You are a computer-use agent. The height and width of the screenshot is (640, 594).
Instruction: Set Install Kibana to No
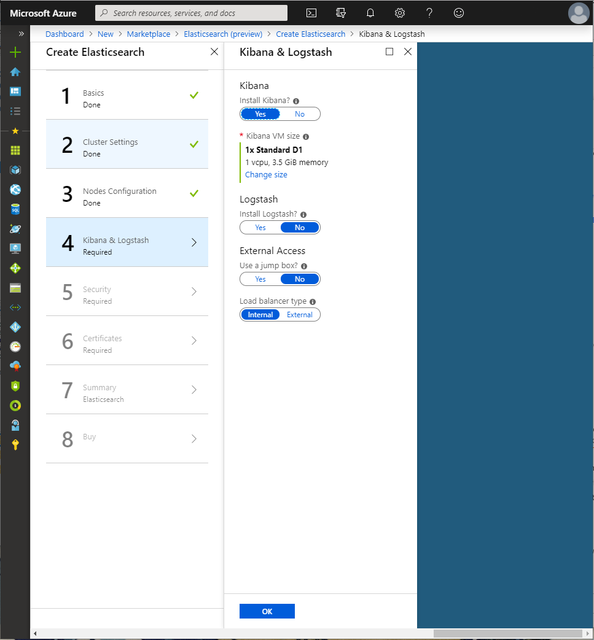click(299, 114)
